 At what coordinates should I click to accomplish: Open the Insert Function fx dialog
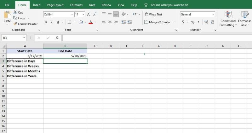pos(57,38)
